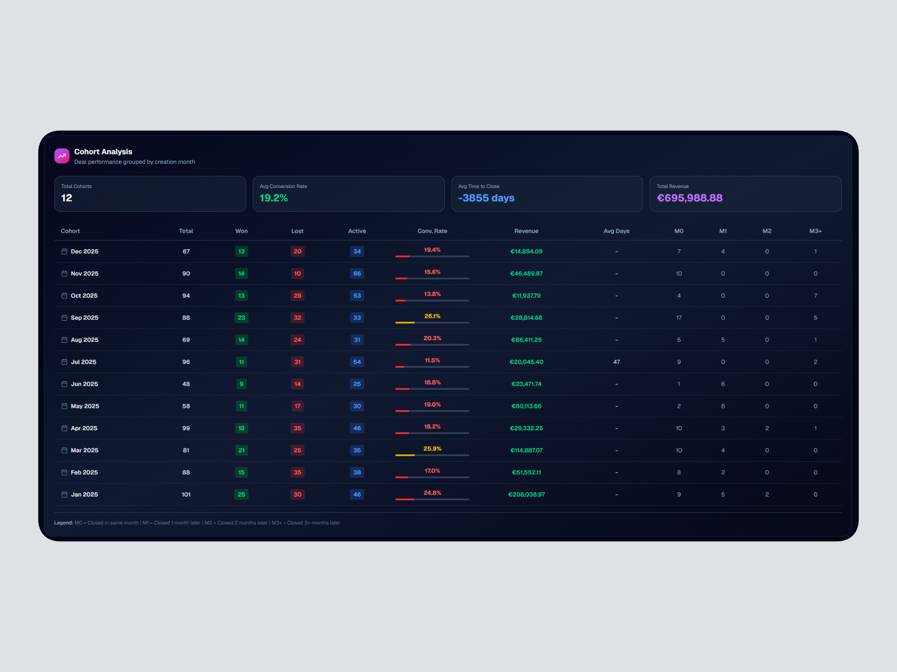Sort the table by the Revenue column
This screenshot has height=672, width=897.
coord(527,231)
